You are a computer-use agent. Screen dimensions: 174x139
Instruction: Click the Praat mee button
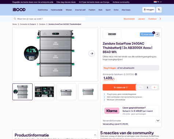147,34
